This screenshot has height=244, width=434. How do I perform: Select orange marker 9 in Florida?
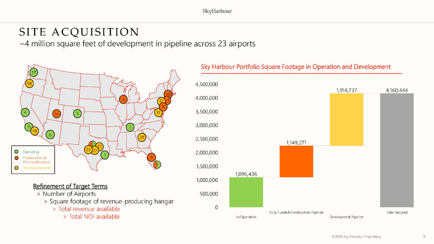point(151,158)
